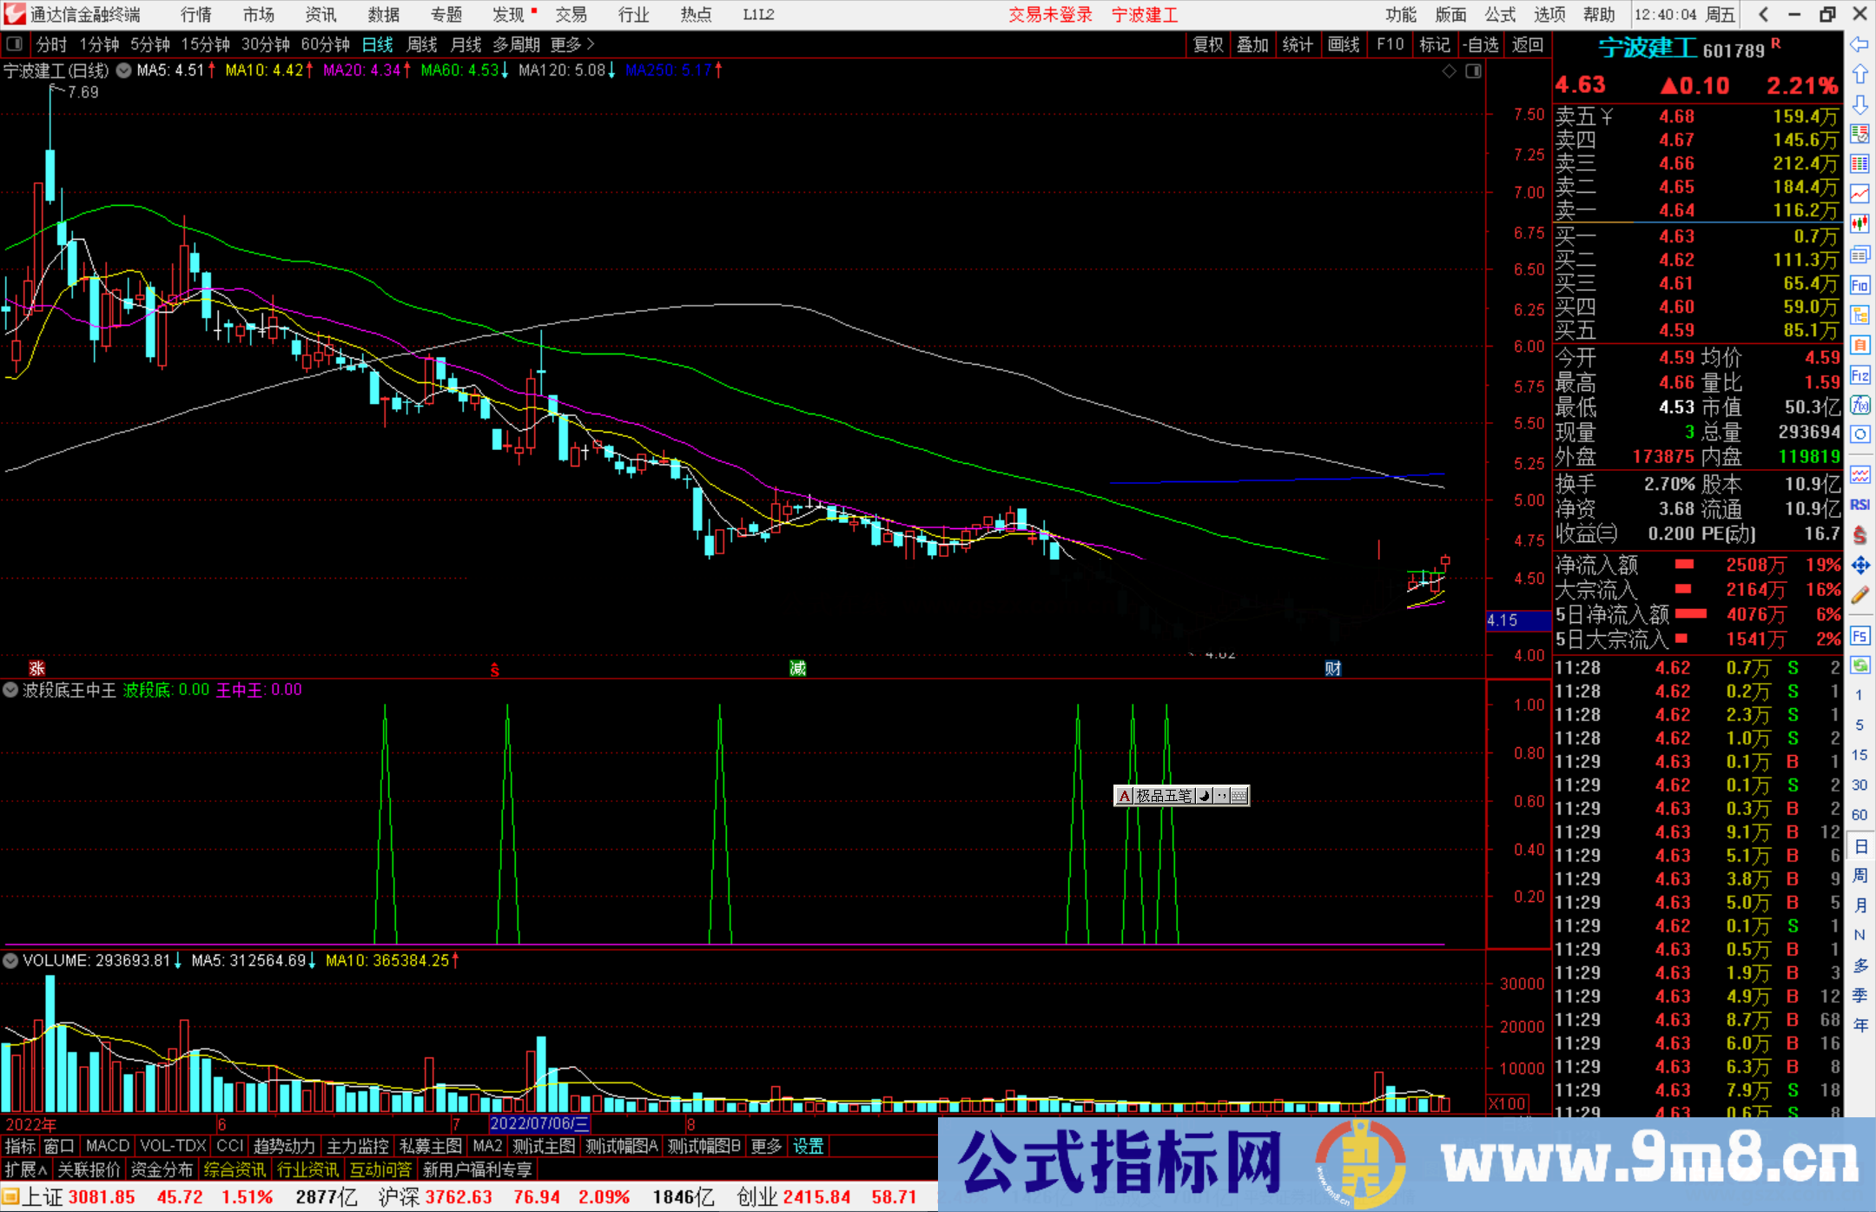
Task: Open 设置 at the indicator bar
Action: [808, 1147]
